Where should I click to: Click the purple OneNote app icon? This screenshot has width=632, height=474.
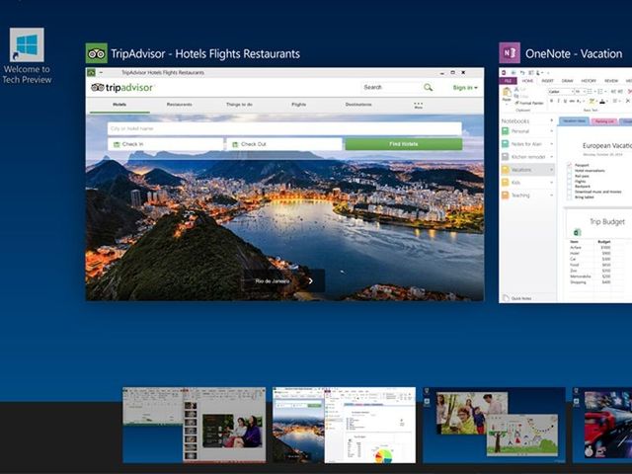[x=510, y=53]
